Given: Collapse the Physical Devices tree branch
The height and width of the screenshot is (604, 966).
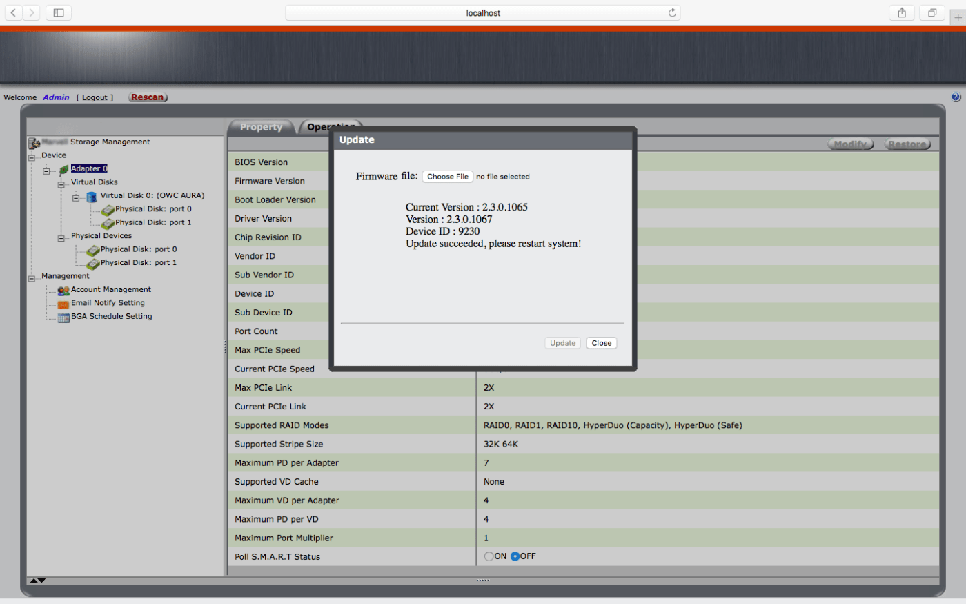Looking at the screenshot, I should tap(61, 238).
